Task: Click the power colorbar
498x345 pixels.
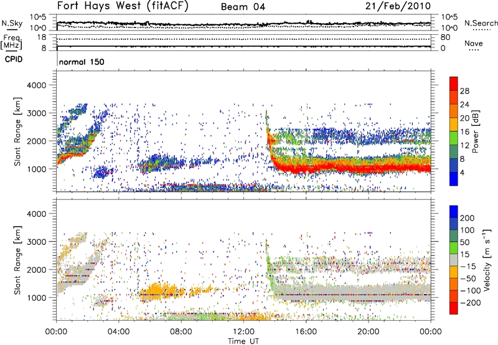Action: 454,131
